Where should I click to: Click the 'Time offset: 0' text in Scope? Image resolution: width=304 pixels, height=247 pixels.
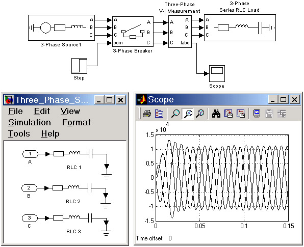[154, 238]
